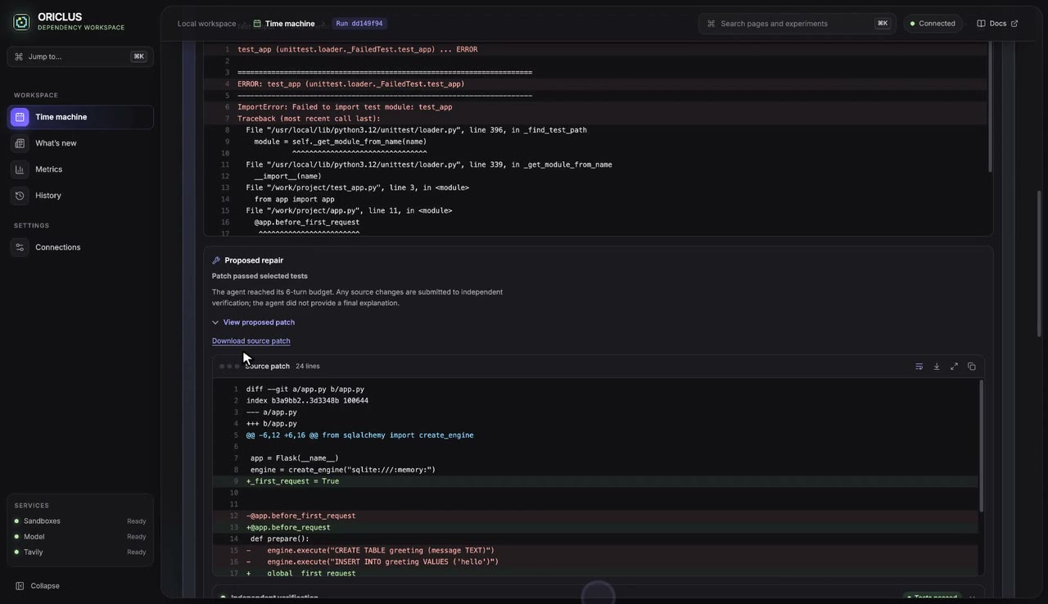This screenshot has width=1048, height=604.
Task: Click the Tavily service row
Action: [x=80, y=552]
